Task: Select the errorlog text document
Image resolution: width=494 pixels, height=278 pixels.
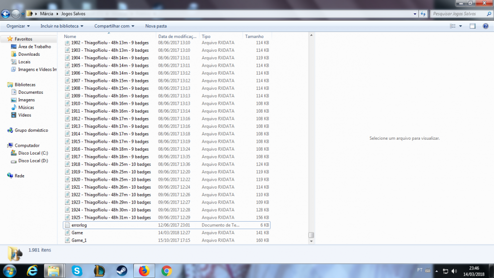Action: [x=79, y=225]
